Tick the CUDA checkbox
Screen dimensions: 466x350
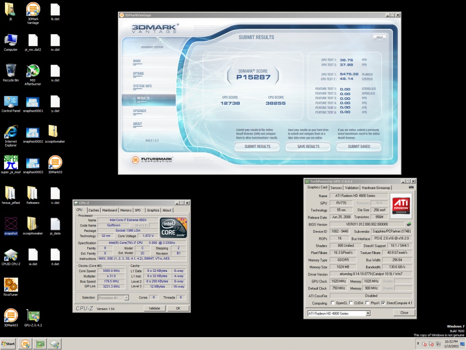[x=351, y=303]
